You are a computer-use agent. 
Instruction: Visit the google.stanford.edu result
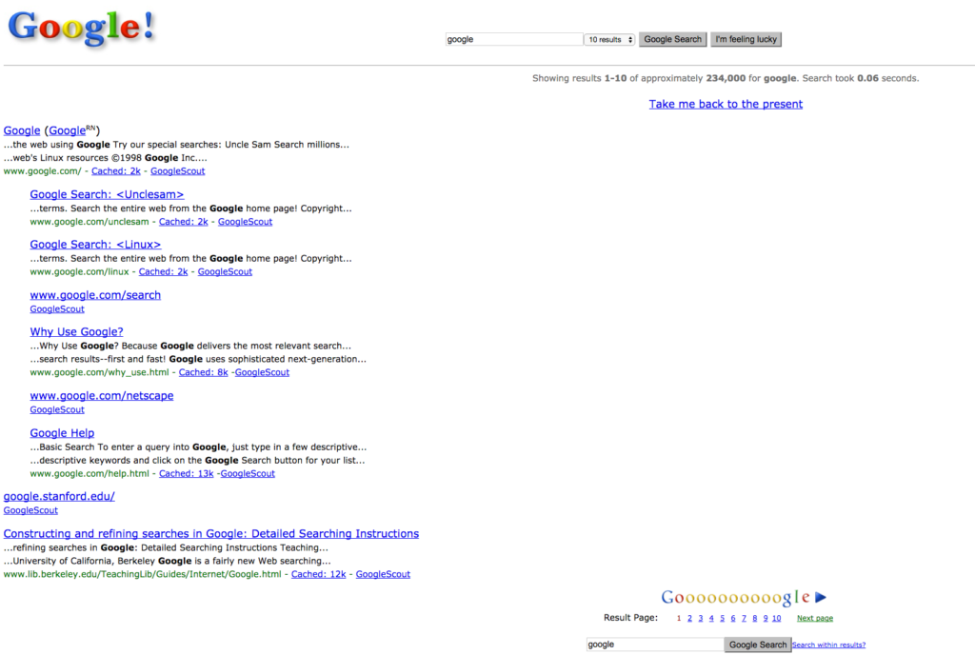pyautogui.click(x=59, y=496)
